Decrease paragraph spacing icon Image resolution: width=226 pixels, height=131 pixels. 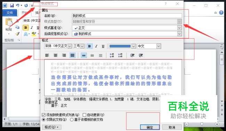coord(120,55)
